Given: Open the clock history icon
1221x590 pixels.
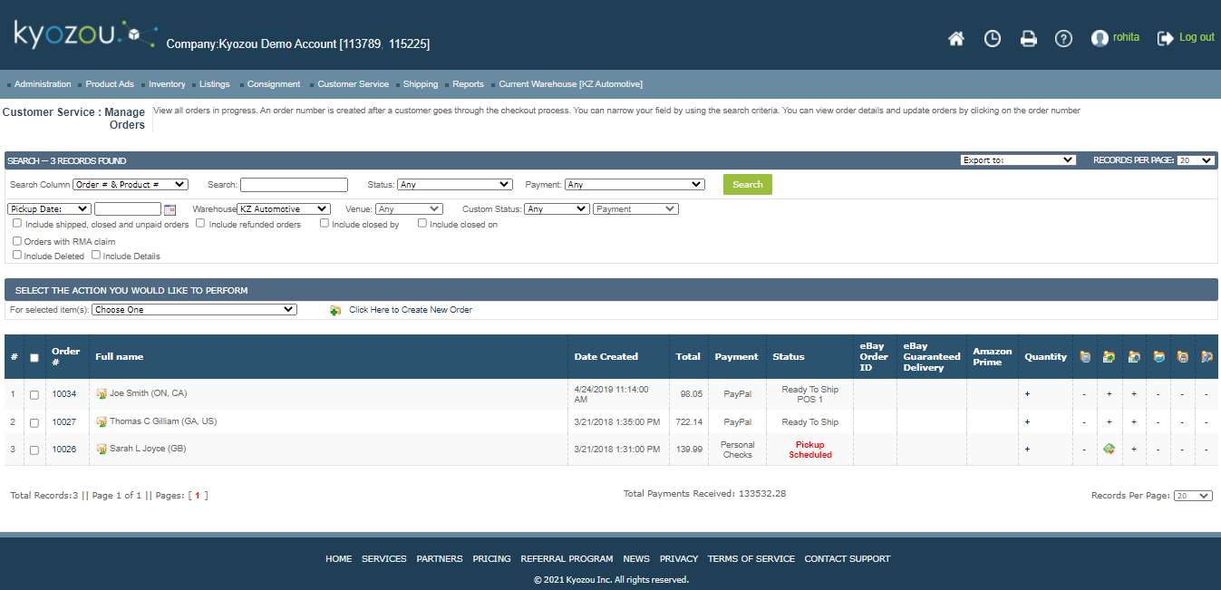Looking at the screenshot, I should point(993,39).
